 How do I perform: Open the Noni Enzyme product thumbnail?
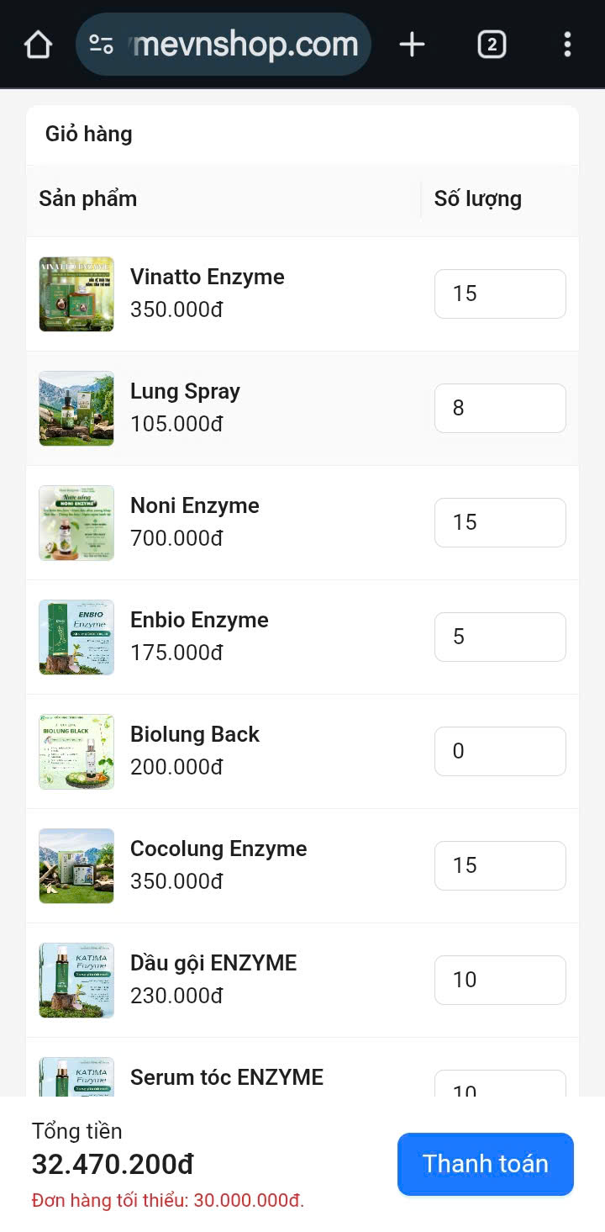[76, 523]
